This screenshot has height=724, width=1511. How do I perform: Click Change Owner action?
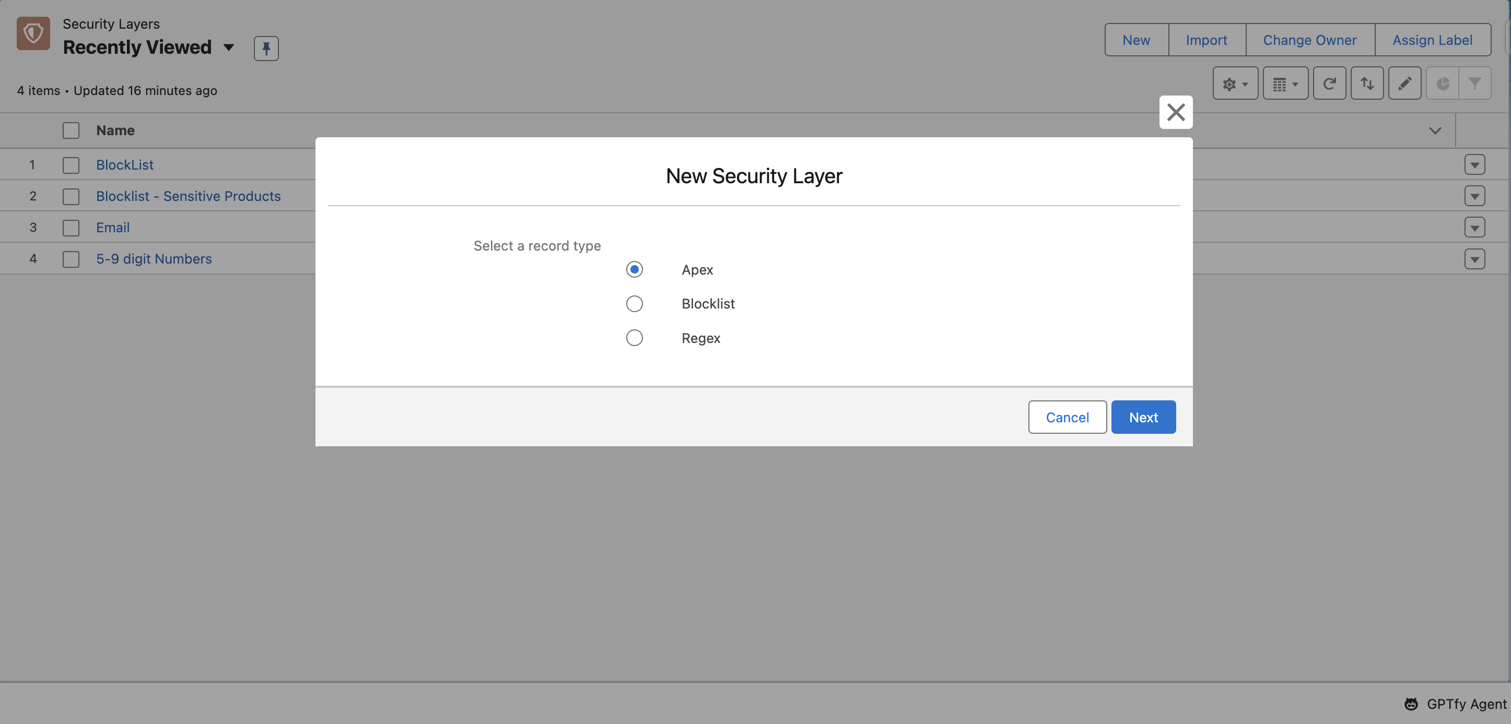(x=1309, y=40)
